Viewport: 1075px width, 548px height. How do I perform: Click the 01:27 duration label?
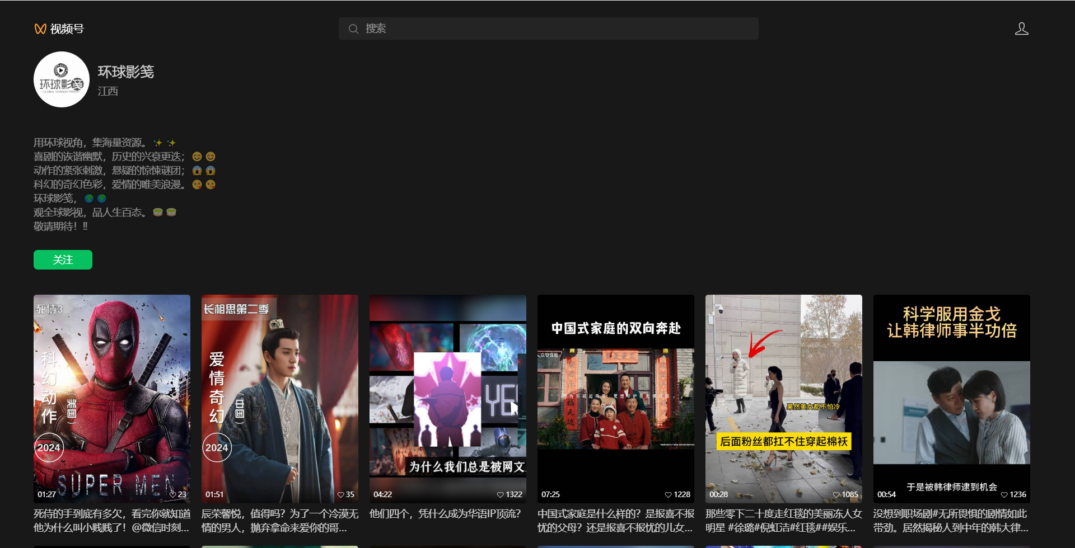[46, 494]
